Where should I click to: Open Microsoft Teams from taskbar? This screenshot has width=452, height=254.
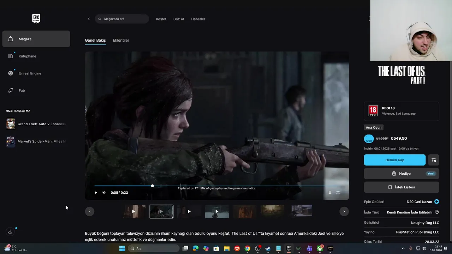[x=309, y=248]
